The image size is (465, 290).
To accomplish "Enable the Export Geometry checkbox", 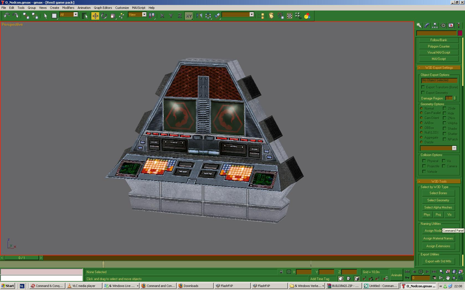I will tap(423, 93).
